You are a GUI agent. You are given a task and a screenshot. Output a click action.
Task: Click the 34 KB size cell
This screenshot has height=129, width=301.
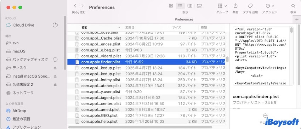191,62
